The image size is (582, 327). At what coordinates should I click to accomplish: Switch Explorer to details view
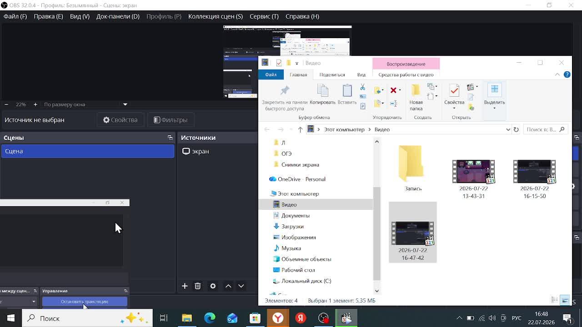555,300
